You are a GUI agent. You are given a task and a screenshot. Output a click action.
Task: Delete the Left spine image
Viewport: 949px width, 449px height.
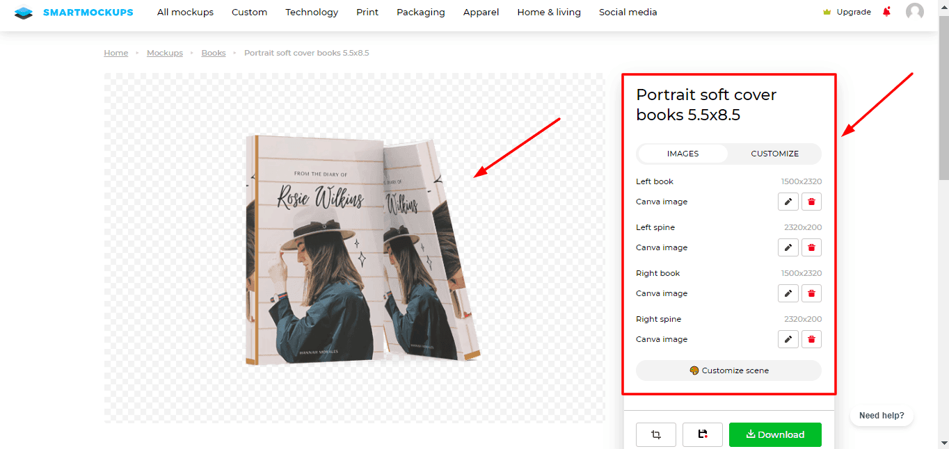[811, 247]
